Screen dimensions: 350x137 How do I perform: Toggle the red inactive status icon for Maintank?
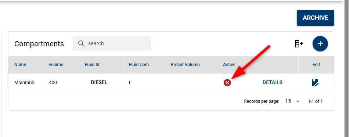tap(227, 83)
